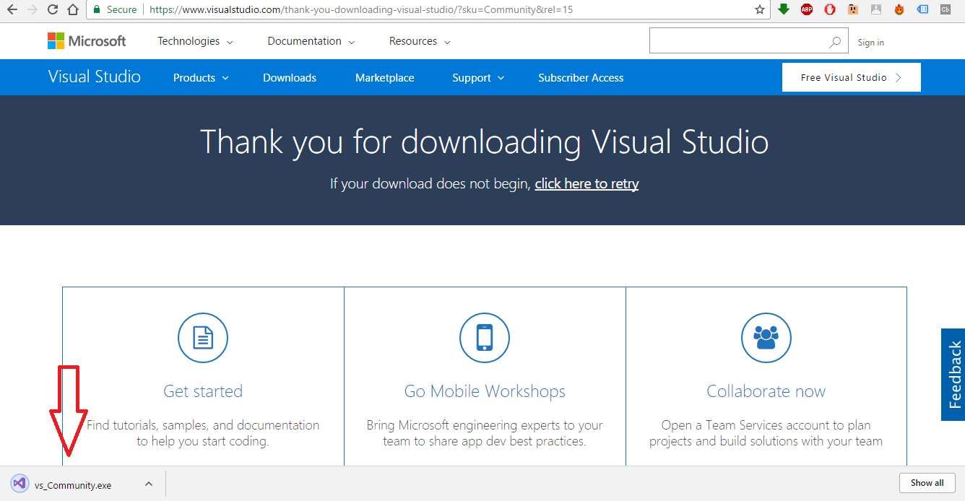
Task: Click the 'click here to retry' link
Action: click(x=587, y=183)
